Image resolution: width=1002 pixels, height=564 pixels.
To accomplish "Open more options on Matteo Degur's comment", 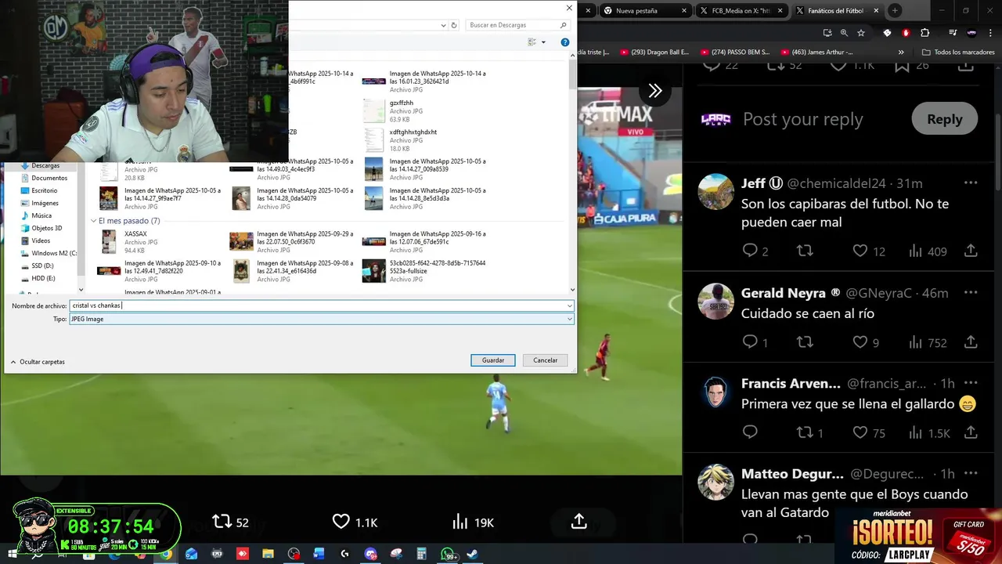I will (971, 474).
